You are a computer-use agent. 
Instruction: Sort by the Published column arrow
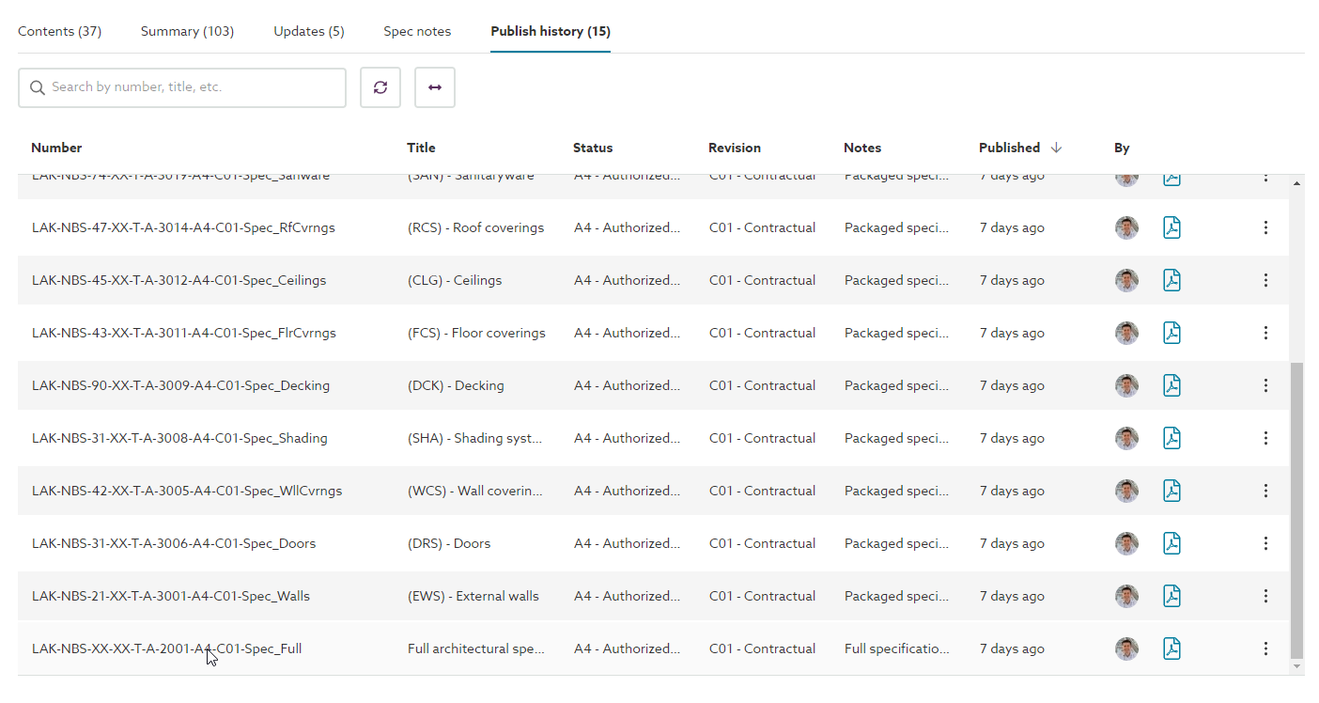click(x=1056, y=148)
